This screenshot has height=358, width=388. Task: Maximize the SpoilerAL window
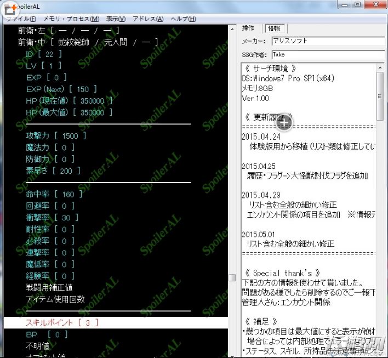[358, 5]
